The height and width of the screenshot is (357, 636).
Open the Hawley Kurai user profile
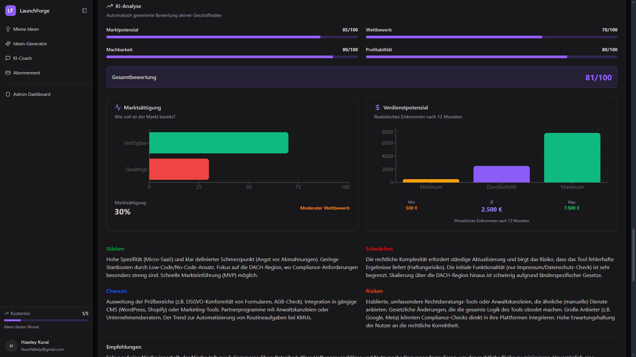[35, 342]
